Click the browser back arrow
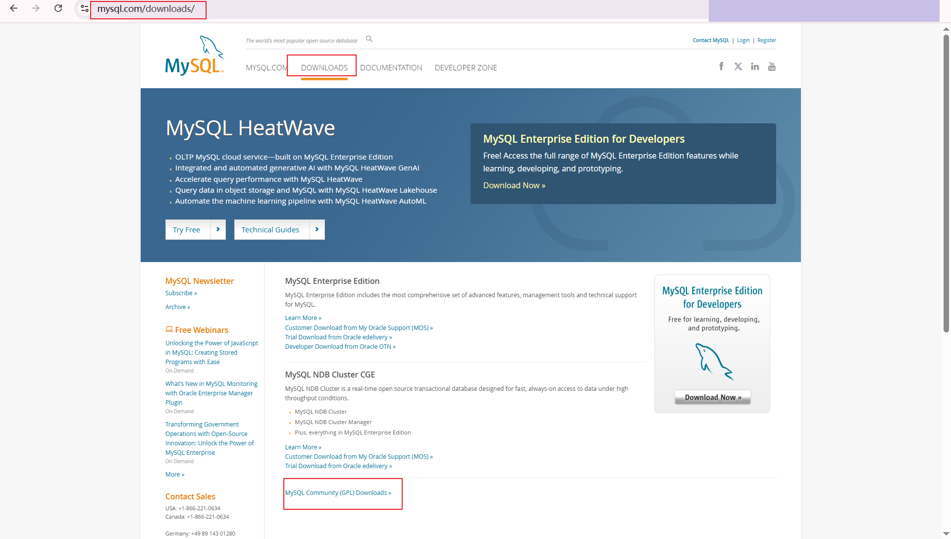 (14, 8)
